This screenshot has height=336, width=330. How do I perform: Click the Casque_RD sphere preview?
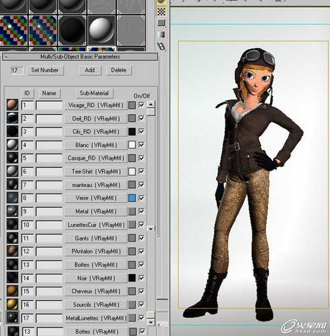[13, 158]
